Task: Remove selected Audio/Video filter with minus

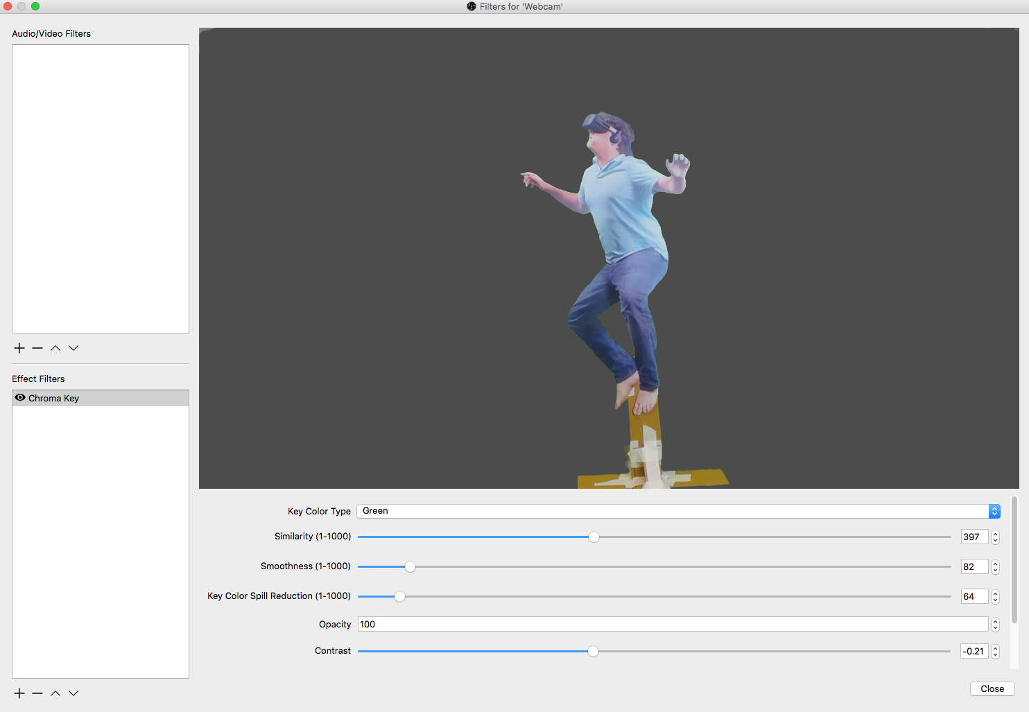Action: tap(37, 348)
